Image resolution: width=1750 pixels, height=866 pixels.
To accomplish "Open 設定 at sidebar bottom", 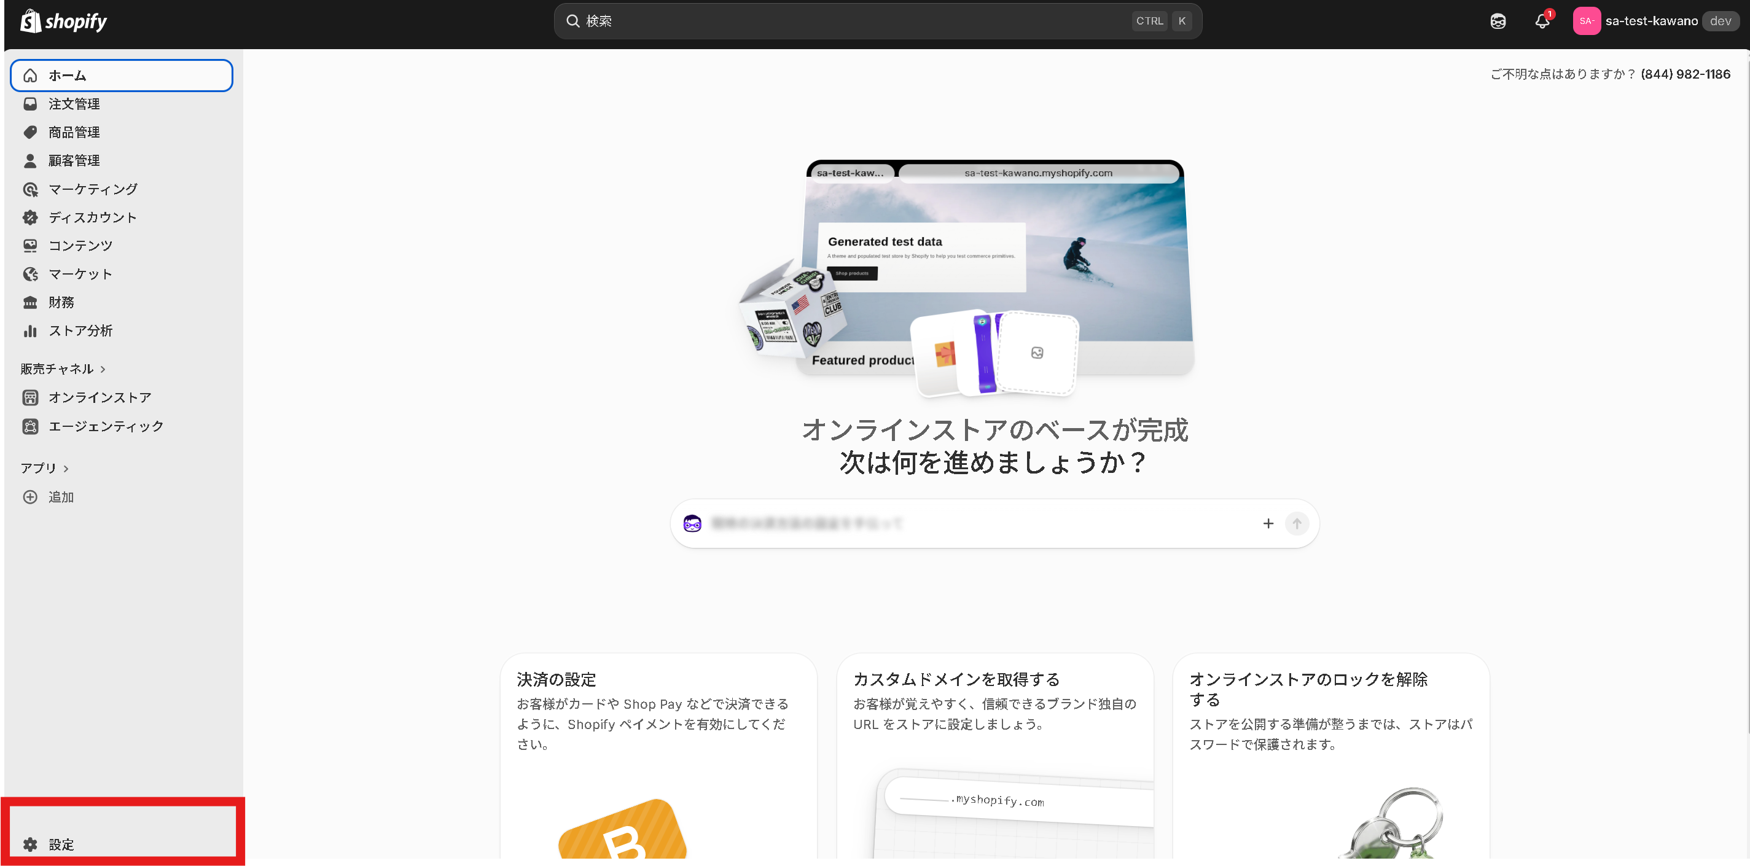I will pyautogui.click(x=122, y=845).
